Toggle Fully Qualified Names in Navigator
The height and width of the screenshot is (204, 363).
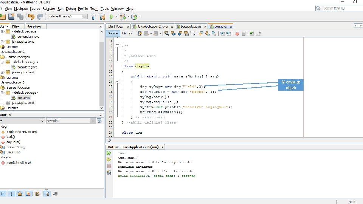click(x=37, y=193)
